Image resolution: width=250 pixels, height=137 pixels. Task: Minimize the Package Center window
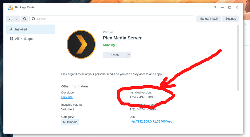(x=222, y=8)
